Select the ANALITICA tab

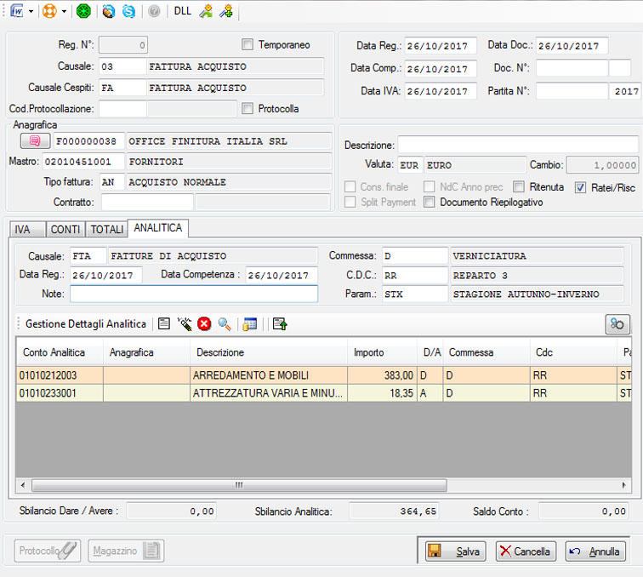[158, 228]
